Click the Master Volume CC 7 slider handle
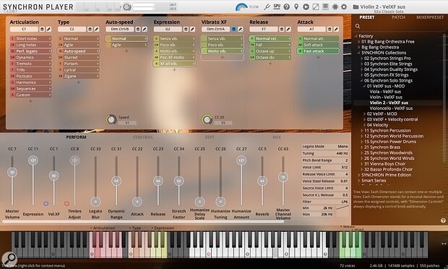The height and width of the screenshot is (269, 448). point(12,172)
